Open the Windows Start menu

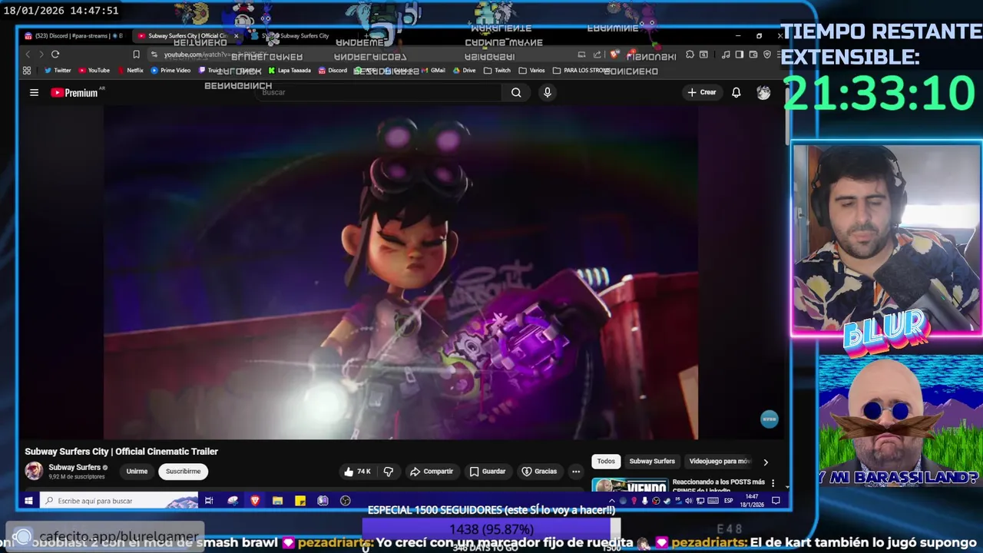point(28,501)
